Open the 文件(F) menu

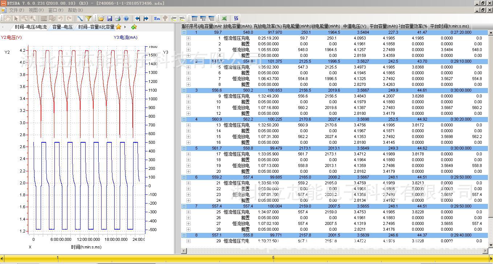16,10
